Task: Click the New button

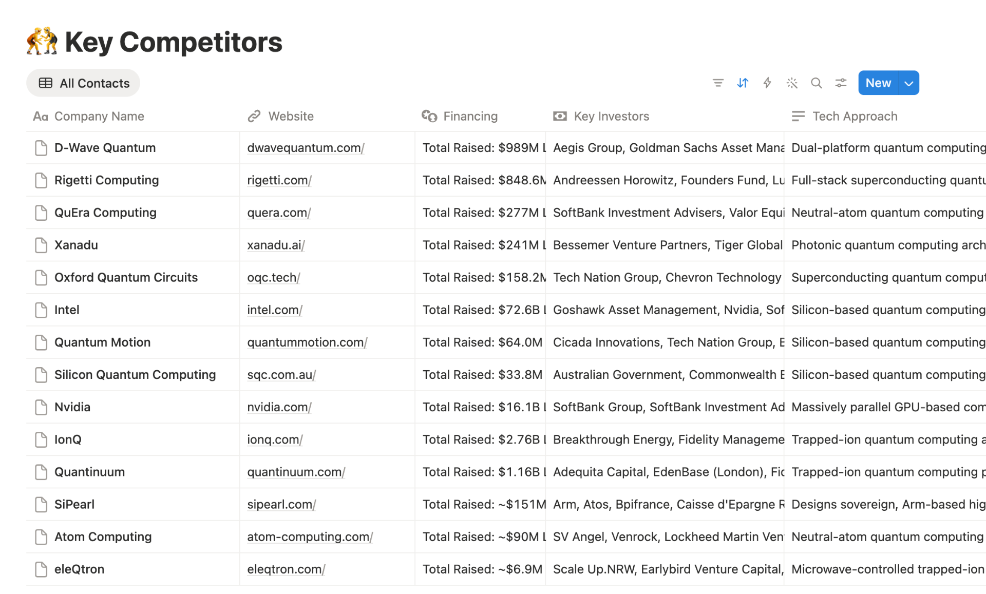Action: tap(878, 83)
